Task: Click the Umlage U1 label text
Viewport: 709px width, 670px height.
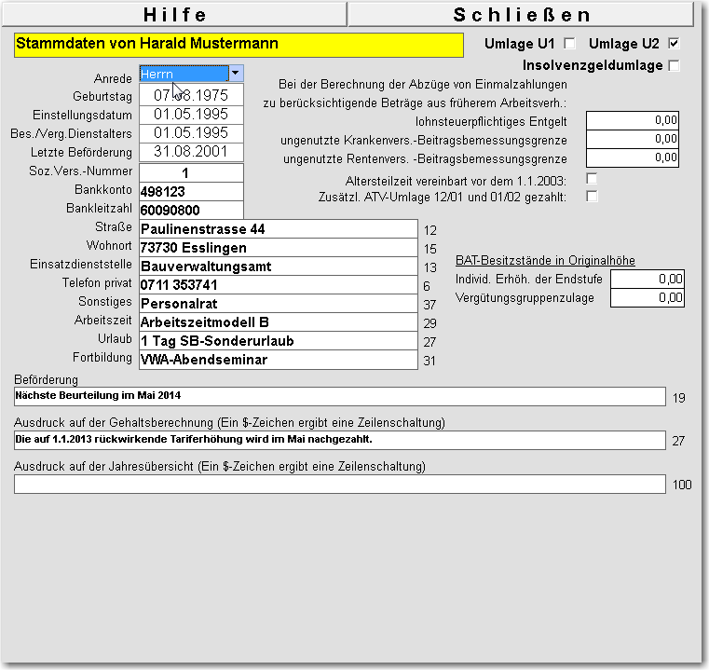Action: [520, 44]
